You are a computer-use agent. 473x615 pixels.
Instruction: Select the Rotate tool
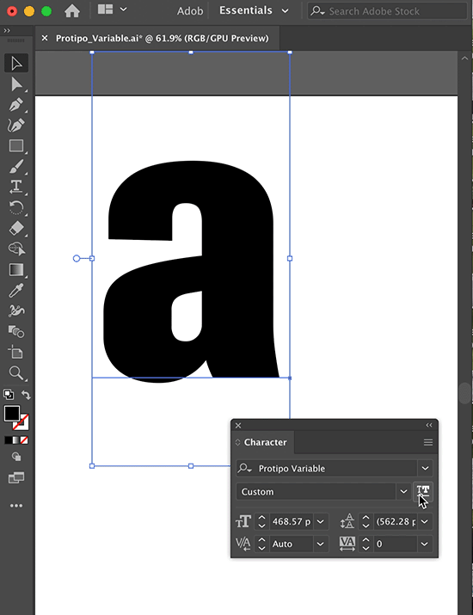tap(16, 207)
